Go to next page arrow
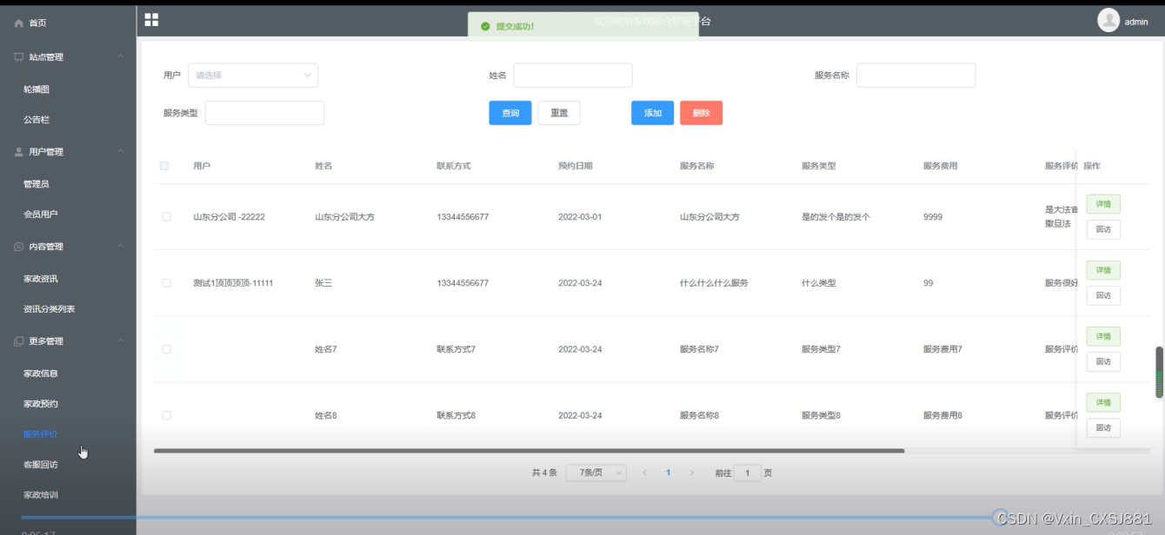The height and width of the screenshot is (535, 1165). 691,473
